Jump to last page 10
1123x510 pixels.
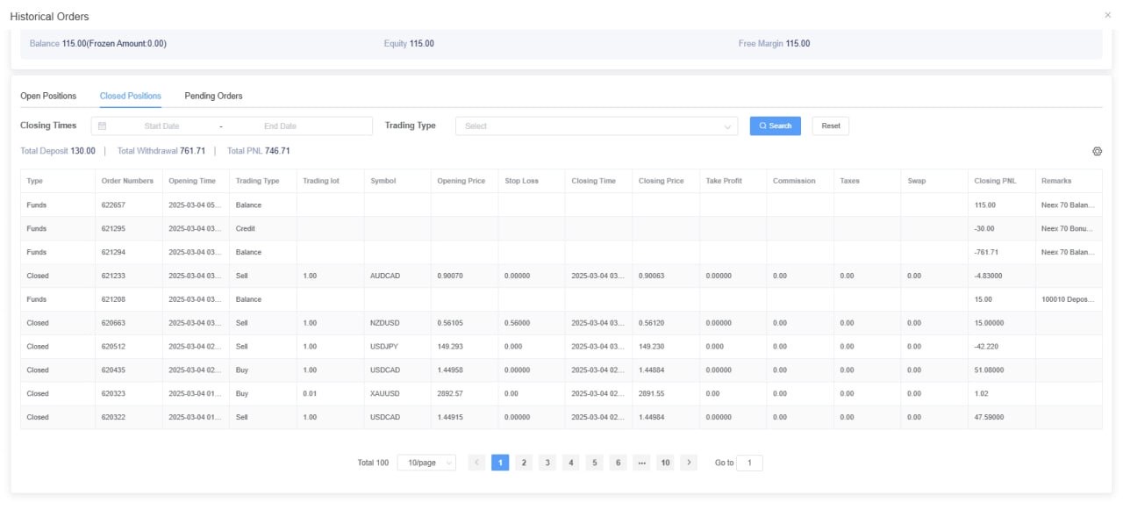pos(665,463)
